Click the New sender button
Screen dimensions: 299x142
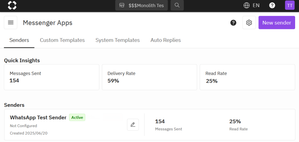click(x=277, y=23)
